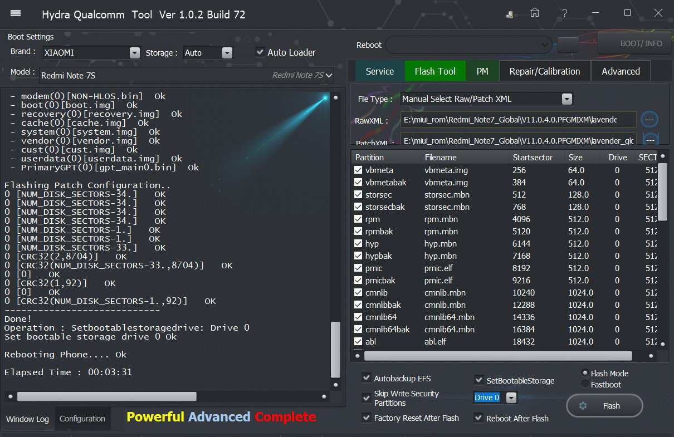This screenshot has height=437, width=674.
Task: Click the device/USB icon in the title bar
Action: (x=510, y=14)
